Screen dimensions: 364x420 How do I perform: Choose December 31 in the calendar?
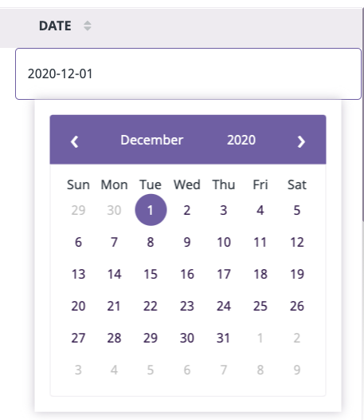tap(224, 338)
